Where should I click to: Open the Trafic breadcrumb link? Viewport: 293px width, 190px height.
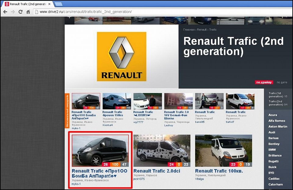213,30
